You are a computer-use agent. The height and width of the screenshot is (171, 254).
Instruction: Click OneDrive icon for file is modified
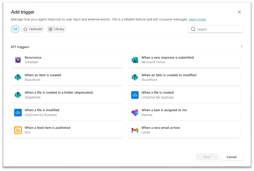coord(18,112)
